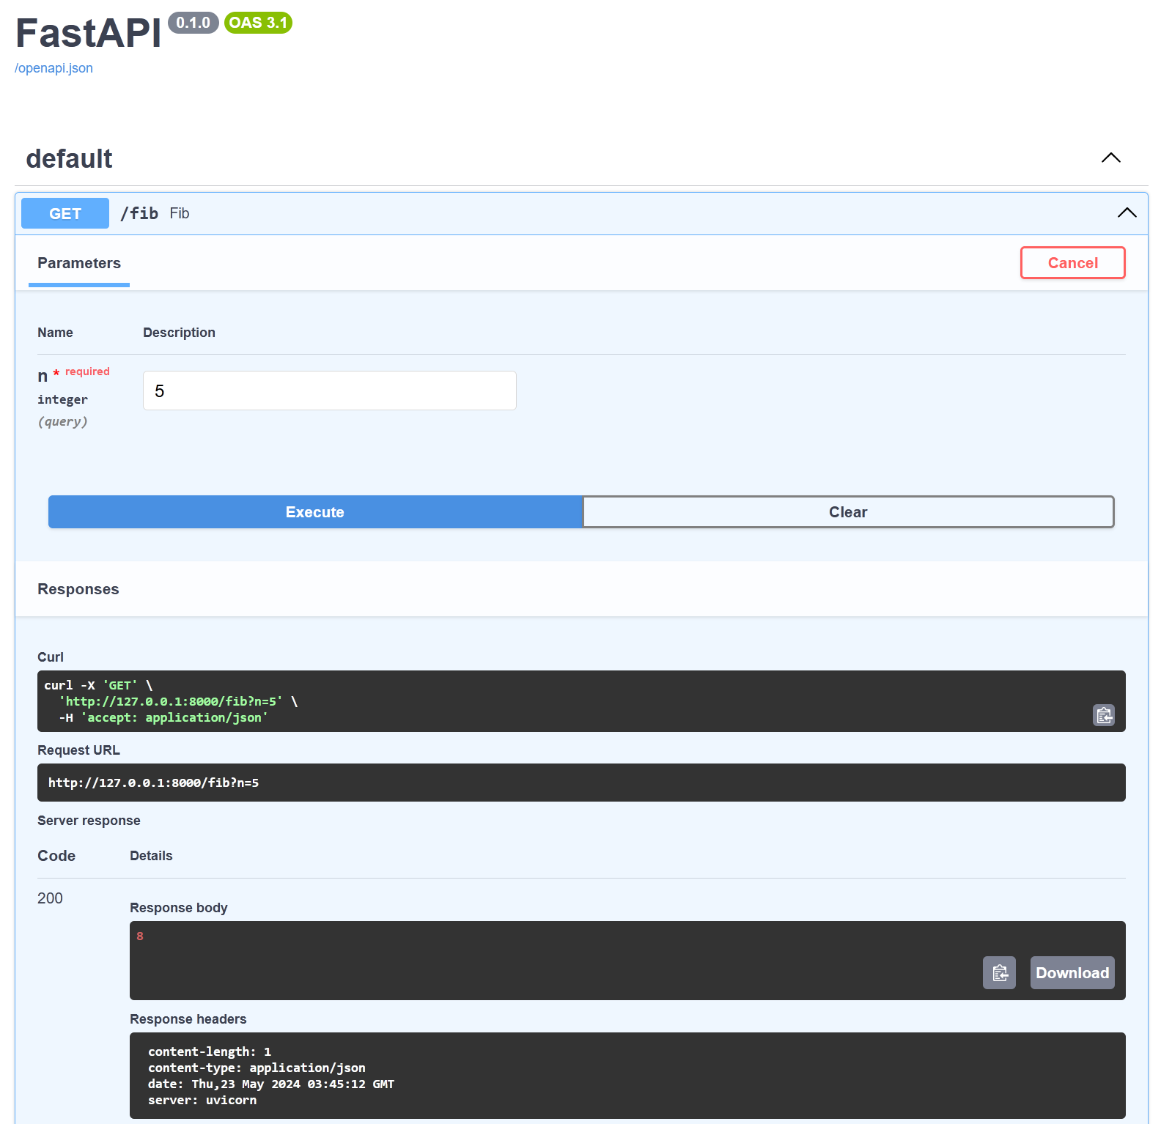
Task: Click the Clear button
Action: coord(848,512)
